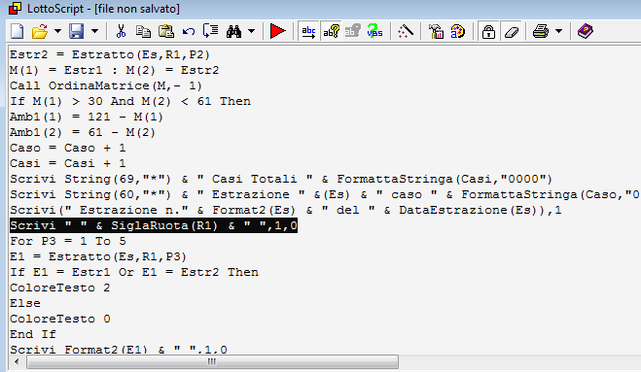This screenshot has height=372, width=641.
Task: Paste from clipboard icon
Action: coord(166,31)
